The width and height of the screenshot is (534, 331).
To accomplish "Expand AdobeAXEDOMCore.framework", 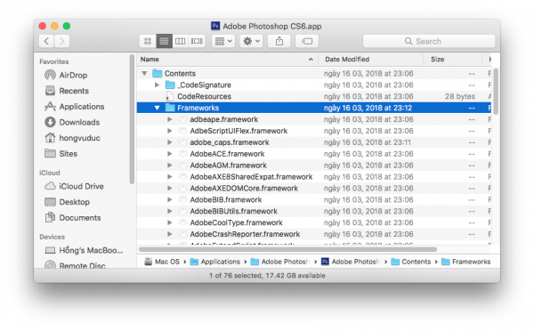I will pyautogui.click(x=170, y=189).
